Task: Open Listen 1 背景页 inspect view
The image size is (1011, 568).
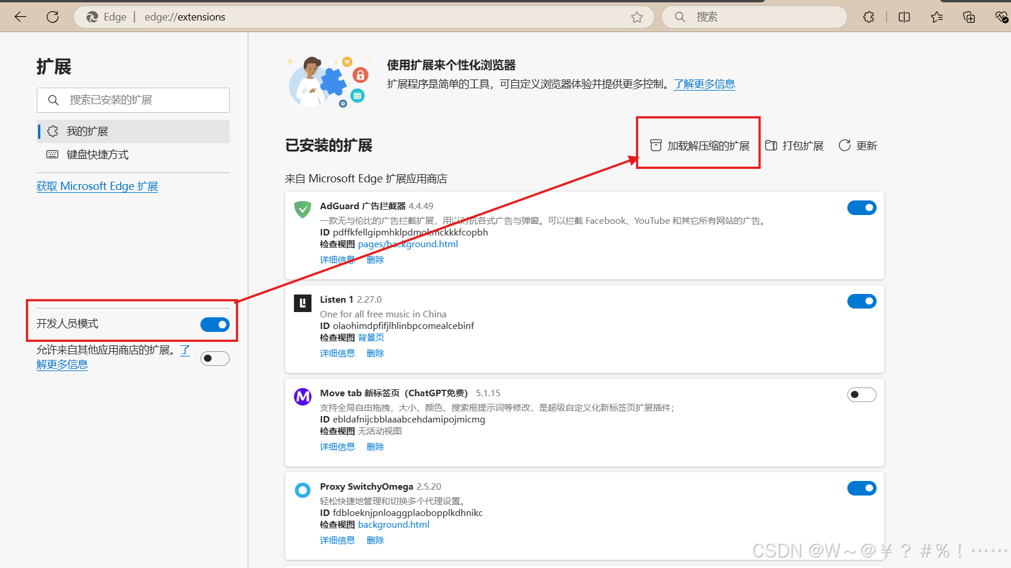Action: [x=371, y=338]
